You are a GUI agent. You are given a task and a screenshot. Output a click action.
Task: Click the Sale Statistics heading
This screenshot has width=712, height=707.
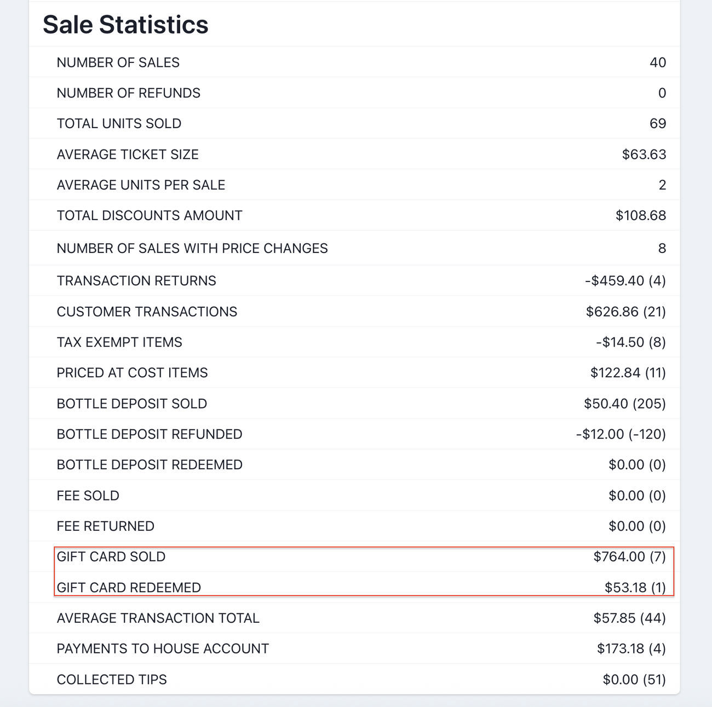click(125, 25)
